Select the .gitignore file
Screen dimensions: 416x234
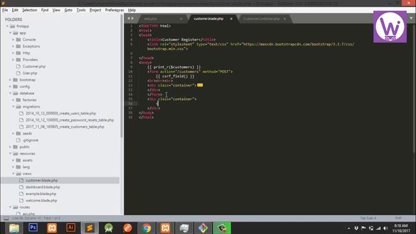point(31,140)
